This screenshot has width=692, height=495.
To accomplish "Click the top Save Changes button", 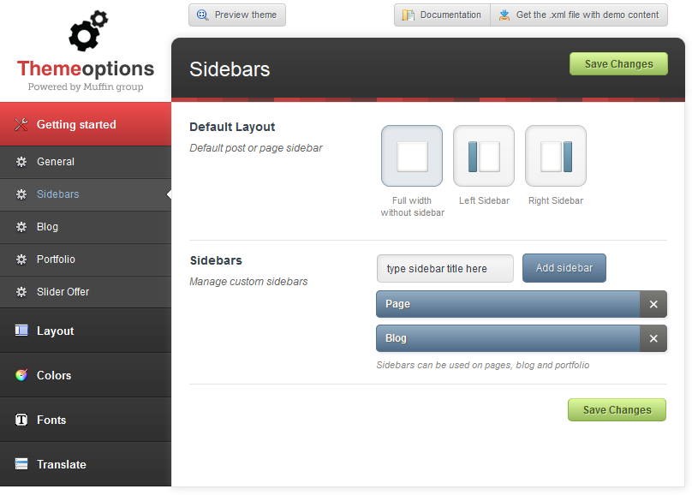I will 618,64.
